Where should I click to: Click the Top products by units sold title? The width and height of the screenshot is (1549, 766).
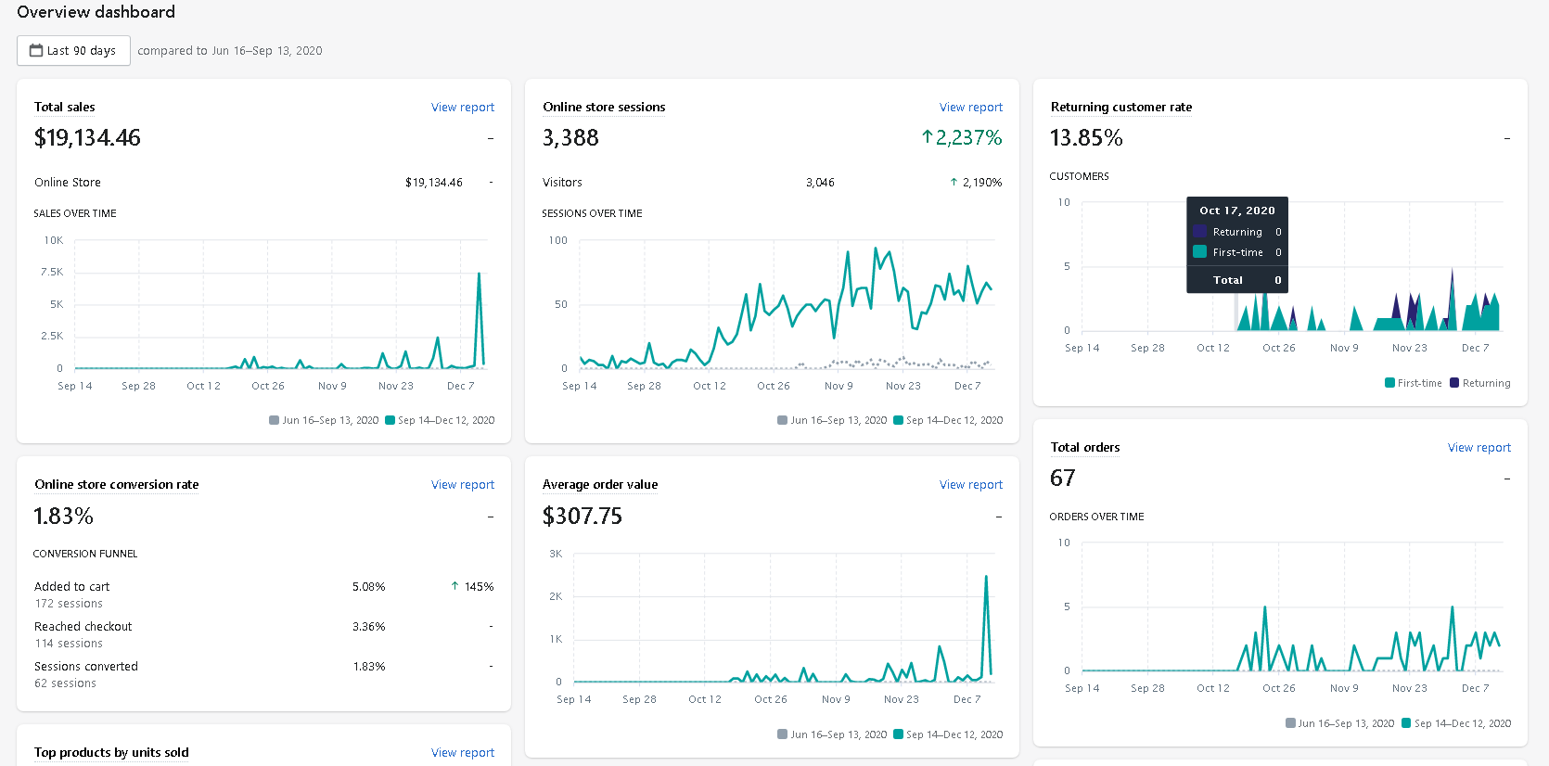[x=111, y=753]
